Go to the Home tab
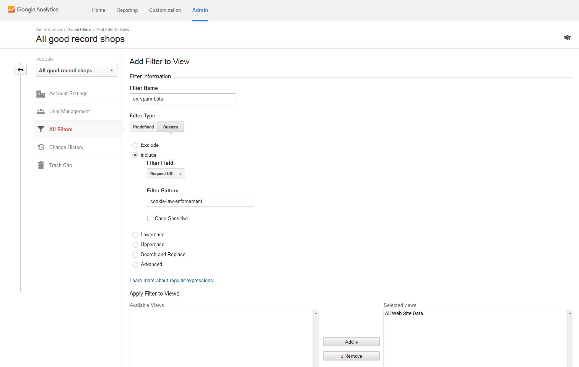 [x=98, y=10]
